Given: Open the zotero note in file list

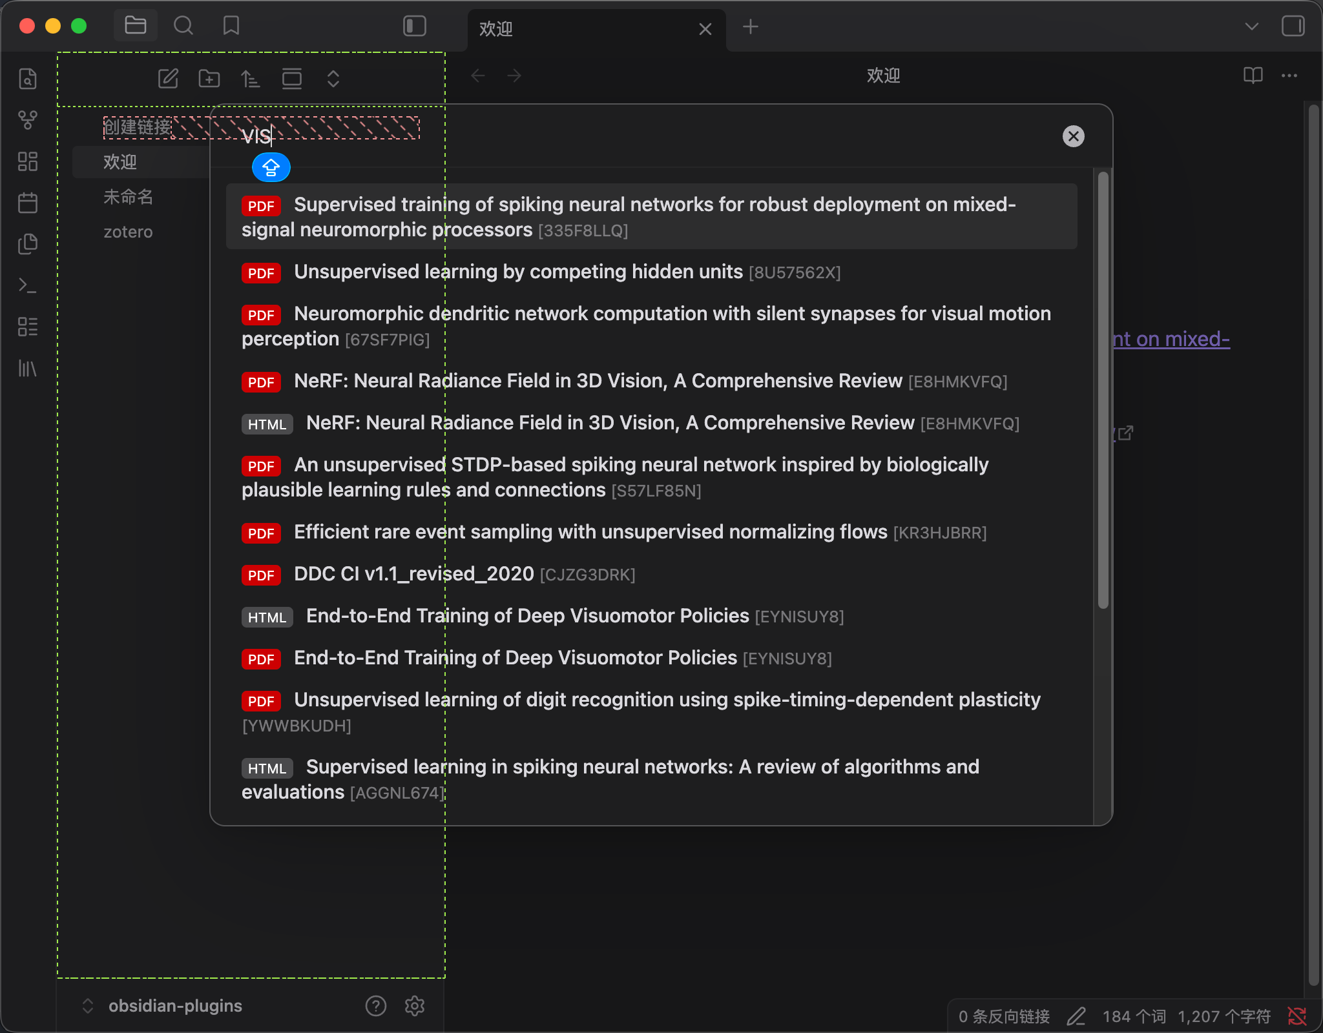Looking at the screenshot, I should pyautogui.click(x=128, y=232).
